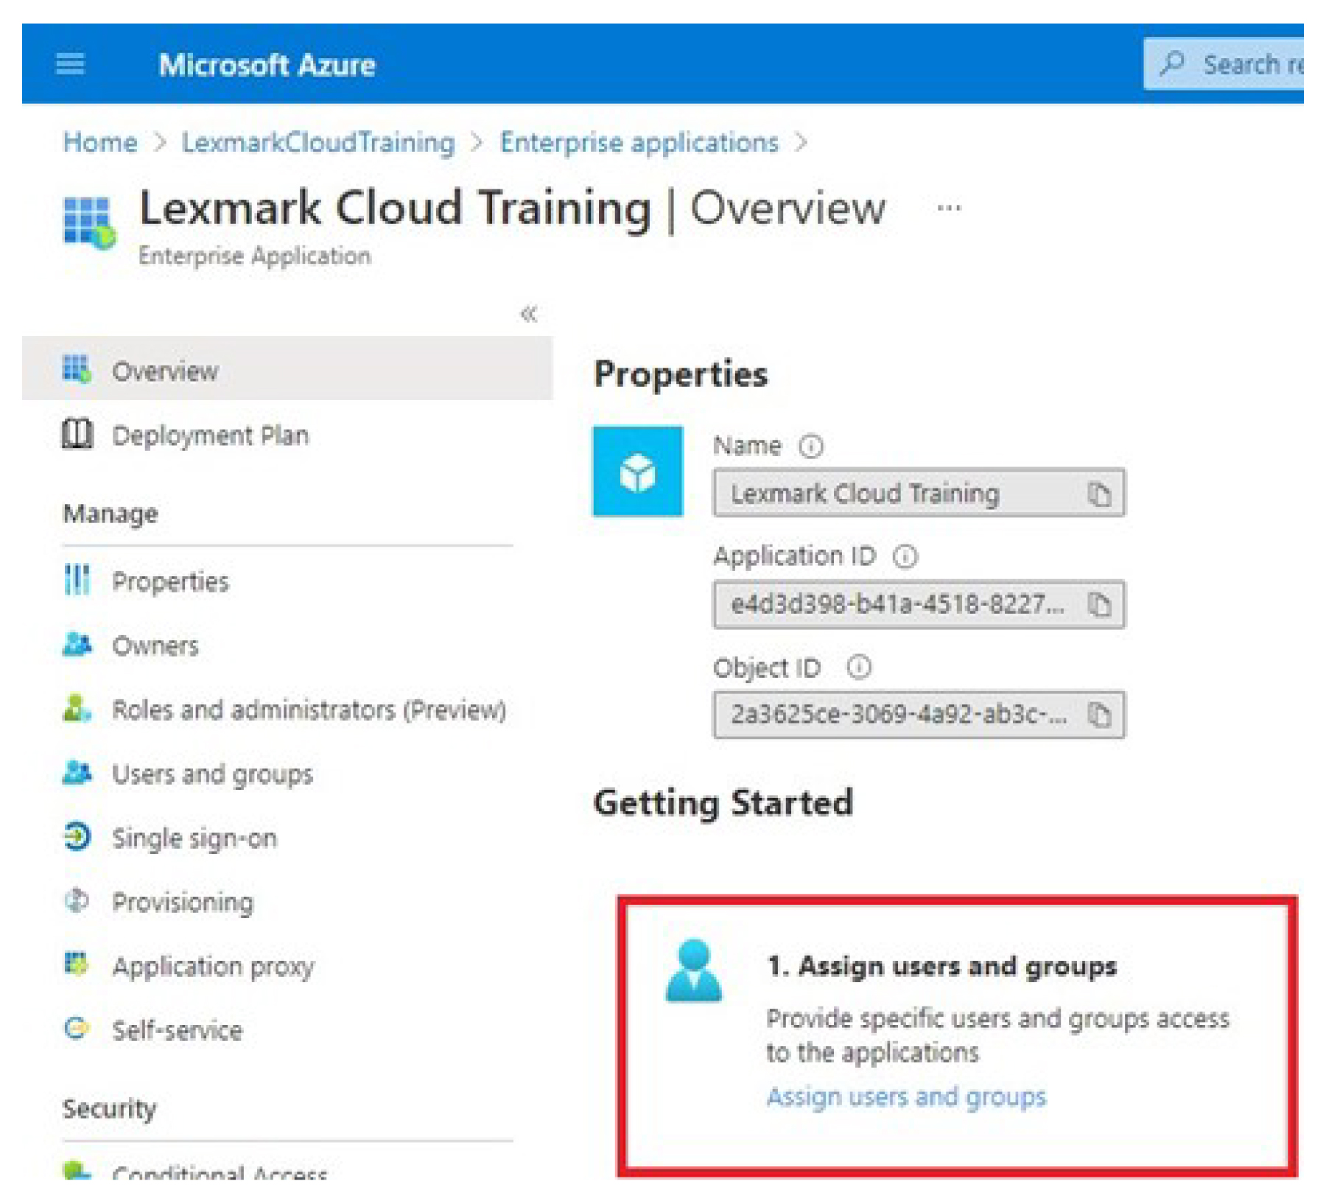The image size is (1326, 1201).
Task: Open Roles and administrators (Preview)
Action: coord(308,710)
